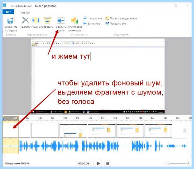Image resolution: width=194 pixels, height=169 pixels.
Task: Select the last full video thumbnail frame
Action: pyautogui.click(x=158, y=130)
